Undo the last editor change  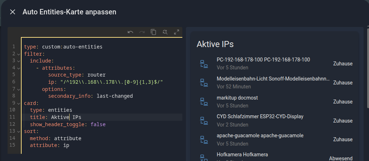(130, 32)
